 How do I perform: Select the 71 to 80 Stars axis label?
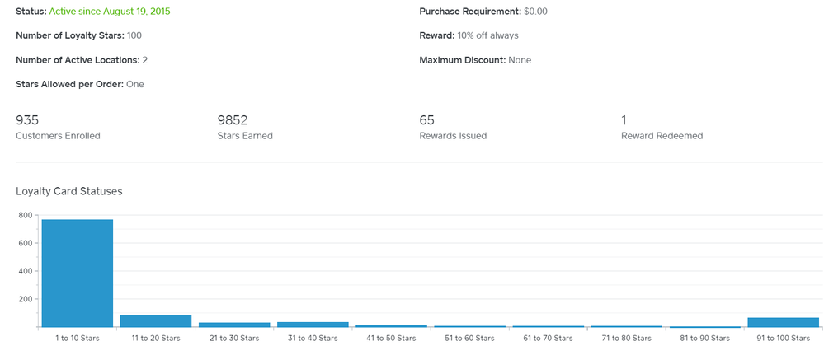(x=627, y=339)
